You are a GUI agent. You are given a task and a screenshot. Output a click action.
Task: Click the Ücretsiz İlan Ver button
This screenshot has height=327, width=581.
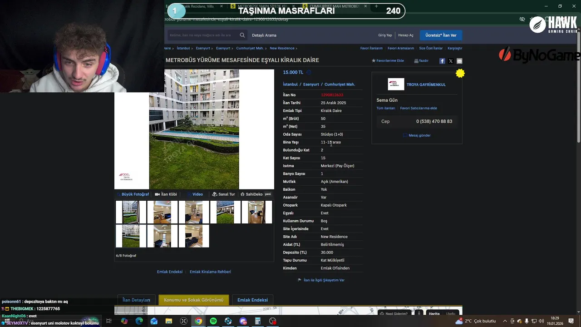tap(441, 35)
